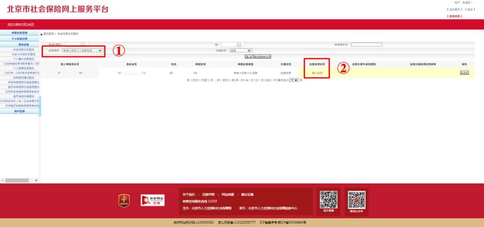
Task: Focus the 申报流水号 input field
Action: point(367,45)
